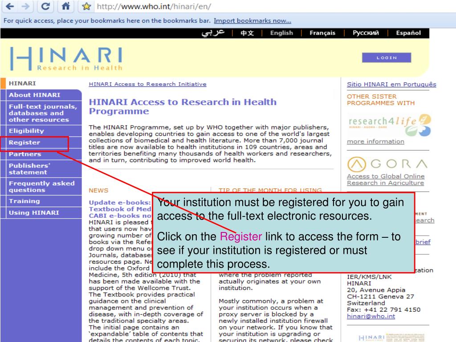Screen dimensions: 456x342
Task: Click address line 20, Avenue Appia
Action: [x=376, y=290]
